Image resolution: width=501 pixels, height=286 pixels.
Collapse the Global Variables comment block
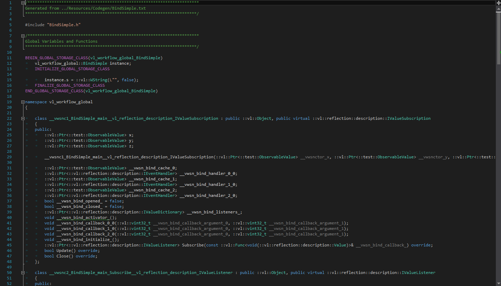pyautogui.click(x=23, y=36)
